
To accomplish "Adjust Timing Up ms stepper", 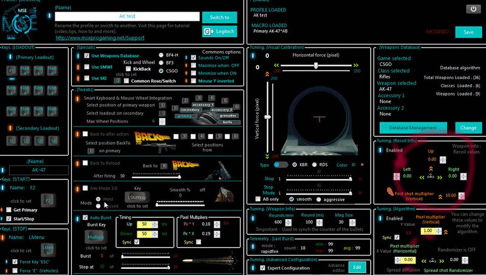I will tap(155, 224).
